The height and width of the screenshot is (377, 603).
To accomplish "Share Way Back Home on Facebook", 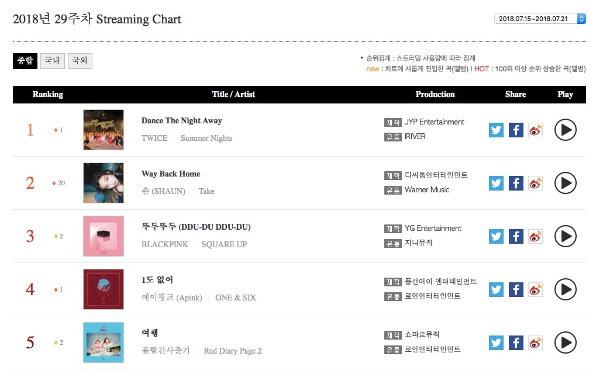I will pyautogui.click(x=516, y=183).
